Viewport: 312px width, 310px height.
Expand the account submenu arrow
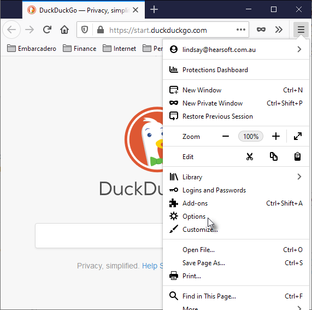(299, 49)
